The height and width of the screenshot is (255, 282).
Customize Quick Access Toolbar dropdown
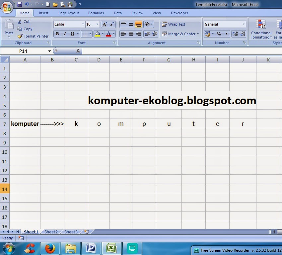tap(80, 4)
